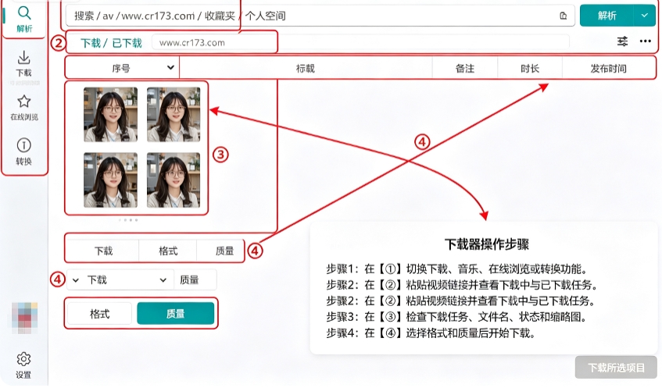
Task: Open the 下载 download icon in sidebar
Action: [24, 64]
